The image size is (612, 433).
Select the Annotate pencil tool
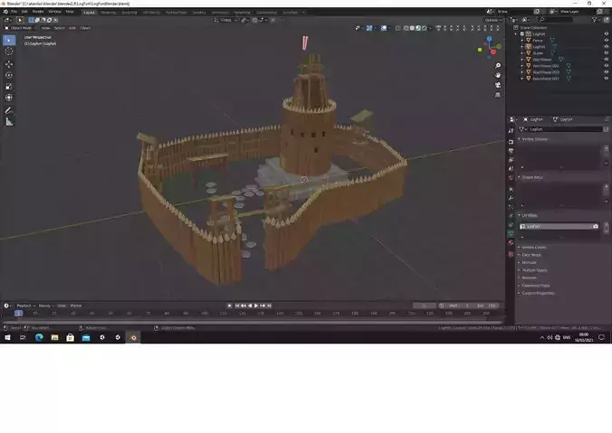9,110
